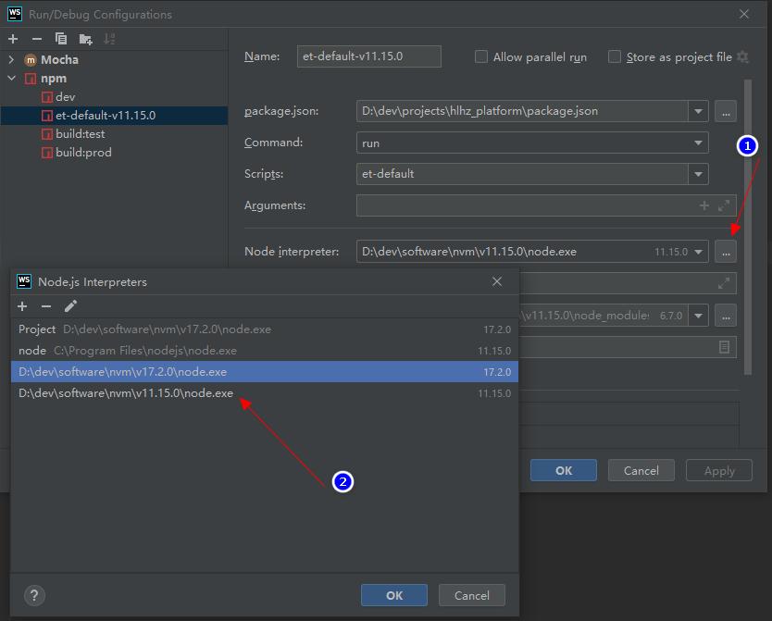Expand the Arguments field editor
The width and height of the screenshot is (772, 621).
[x=724, y=205]
